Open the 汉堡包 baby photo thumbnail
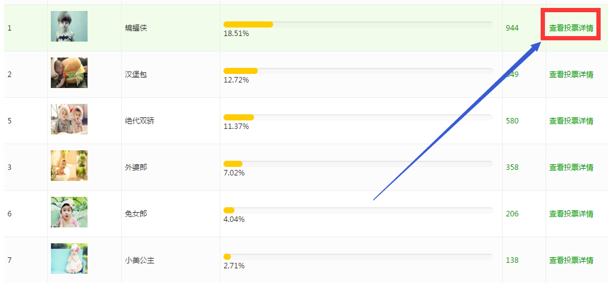This screenshot has height=283, width=608. 69,73
